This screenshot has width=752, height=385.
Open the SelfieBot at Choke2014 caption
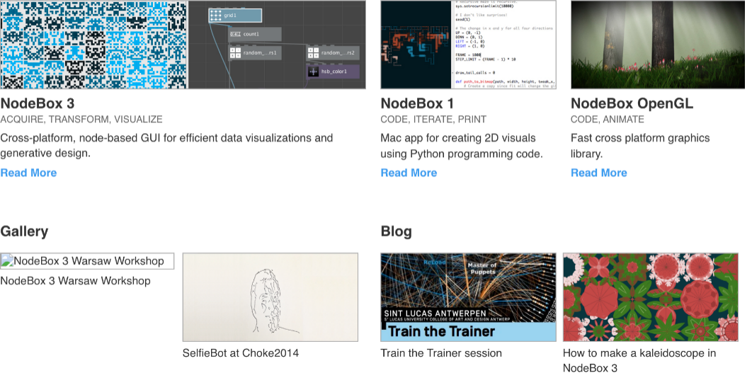click(x=241, y=353)
